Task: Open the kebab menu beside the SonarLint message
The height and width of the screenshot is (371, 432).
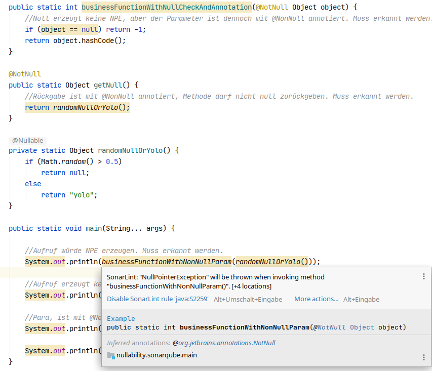Action: [424, 277]
